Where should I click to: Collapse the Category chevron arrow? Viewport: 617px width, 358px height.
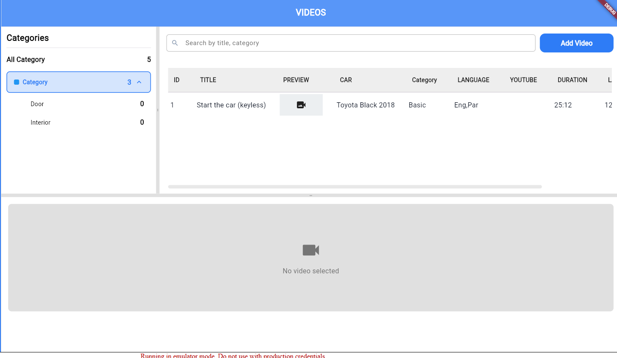(x=139, y=82)
